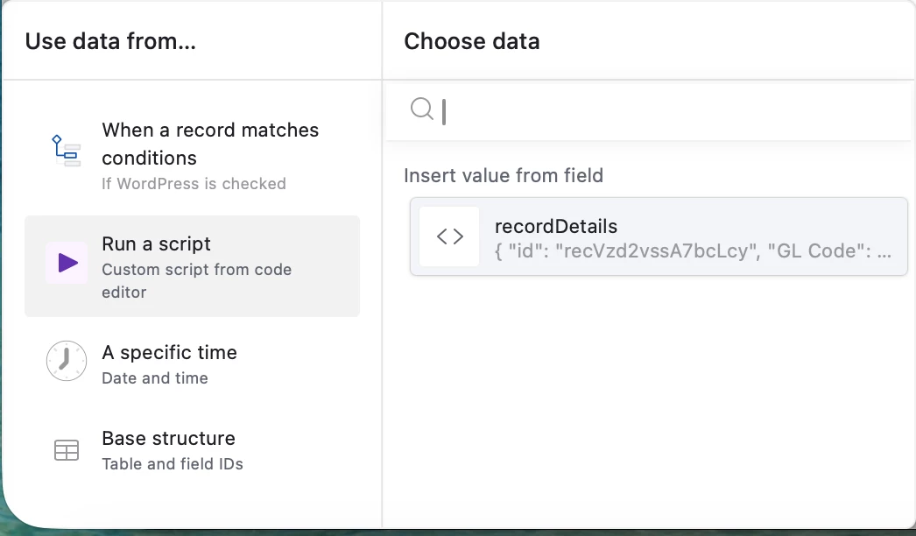
Task: Focus the Choose data search field
Action: tap(666, 111)
